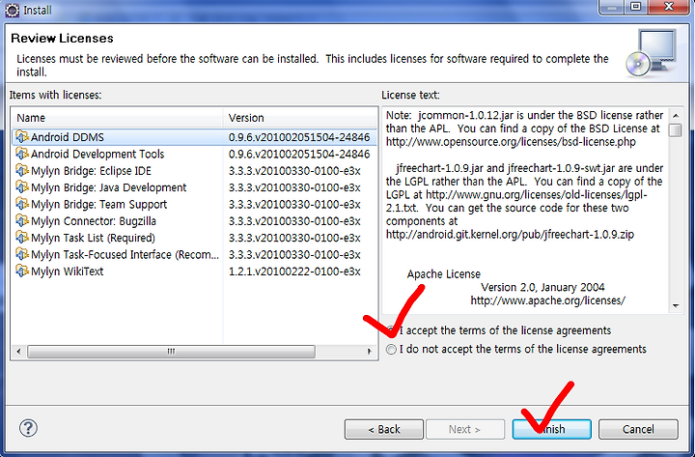The image size is (695, 457).
Task: Click the Cancel button
Action: click(x=638, y=429)
